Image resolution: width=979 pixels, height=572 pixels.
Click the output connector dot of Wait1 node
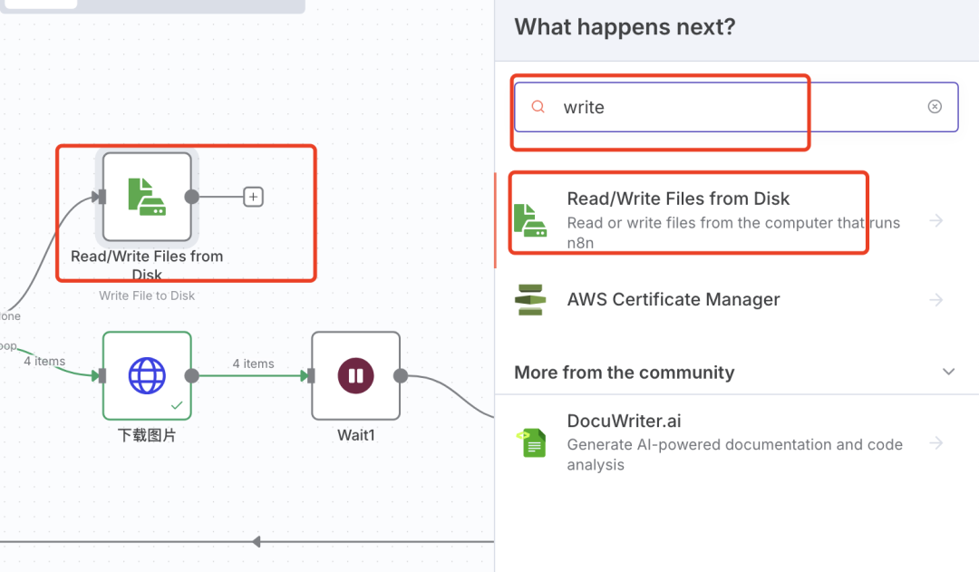[401, 375]
